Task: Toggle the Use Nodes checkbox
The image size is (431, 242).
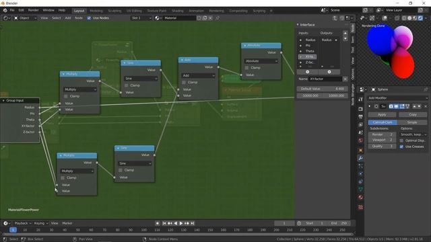Action: coord(89,18)
